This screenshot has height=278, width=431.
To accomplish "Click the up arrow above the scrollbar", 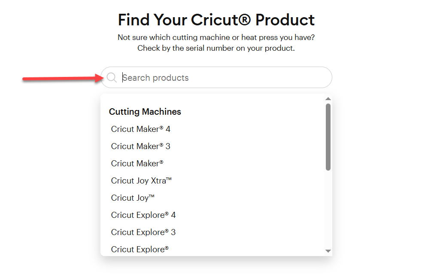I will tap(328, 98).
